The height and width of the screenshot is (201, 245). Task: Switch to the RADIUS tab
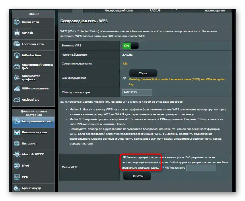tap(155, 11)
